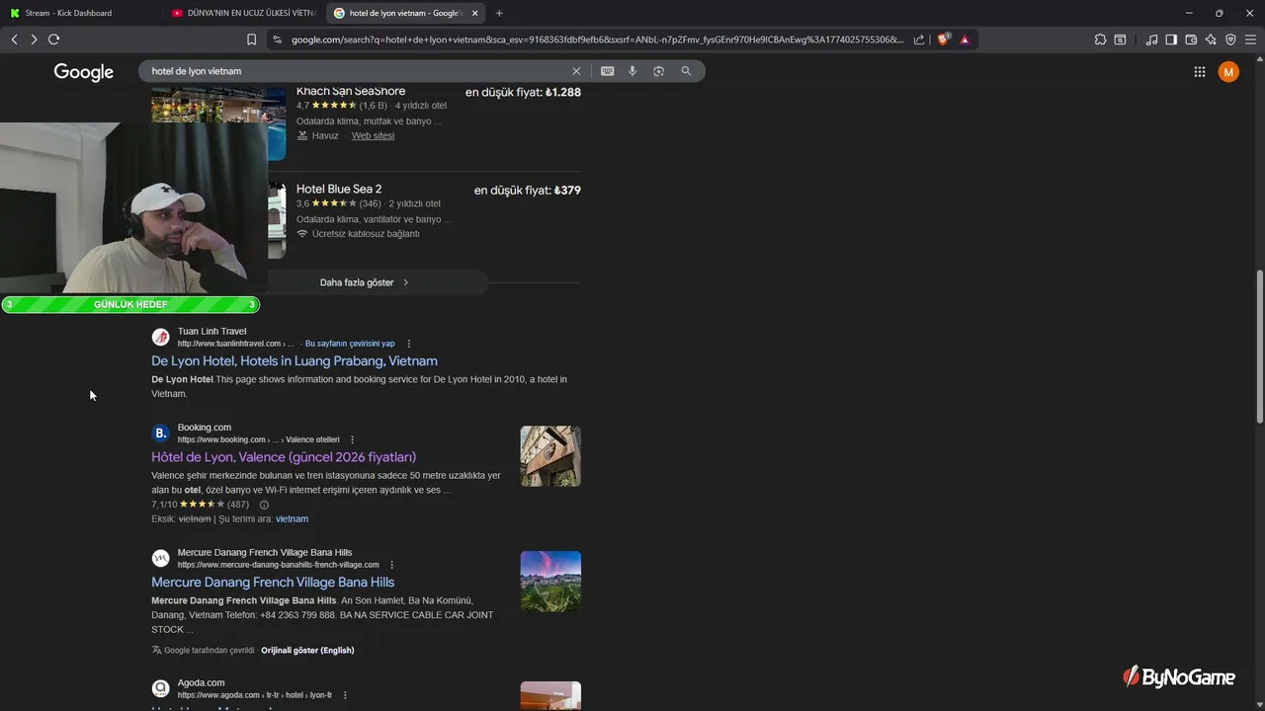Open the Hotel Blue Sea 2 listing
This screenshot has width=1265, height=711.
[x=339, y=189]
